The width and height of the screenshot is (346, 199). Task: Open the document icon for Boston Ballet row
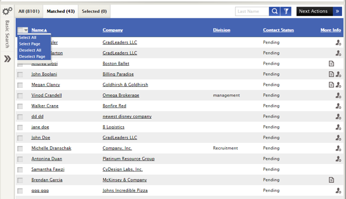coord(331,64)
